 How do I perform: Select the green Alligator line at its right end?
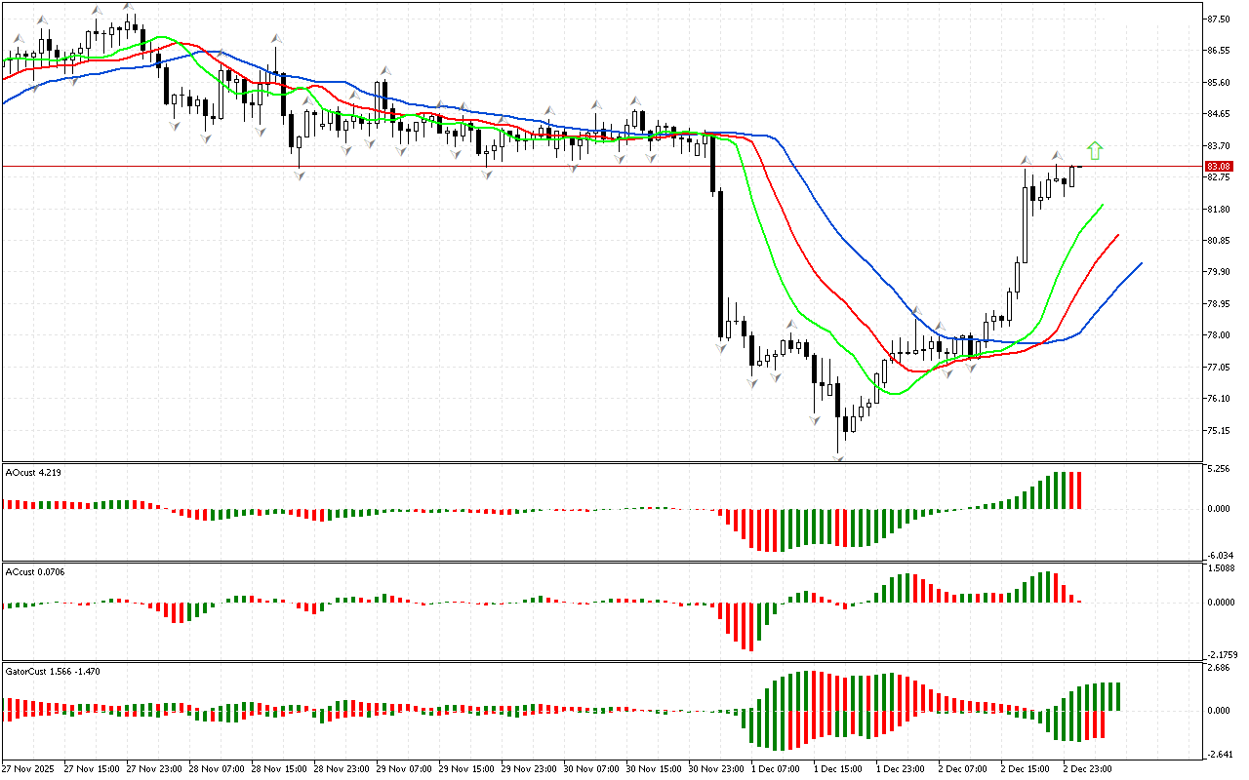[1102, 207]
